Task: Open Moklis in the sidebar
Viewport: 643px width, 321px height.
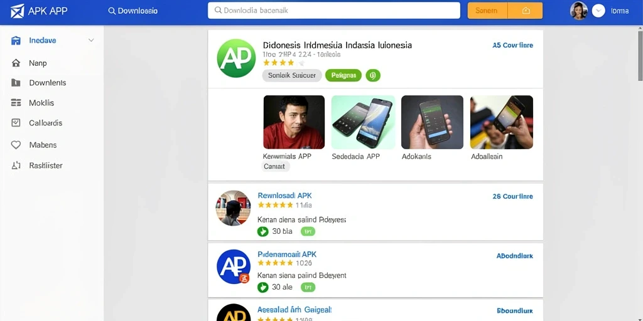Action: pos(41,103)
